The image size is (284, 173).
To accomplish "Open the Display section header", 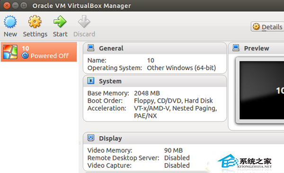I will tap(184, 138).
